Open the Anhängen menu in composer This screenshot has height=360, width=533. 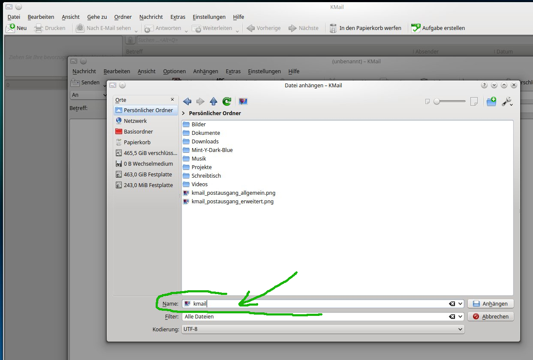205,71
